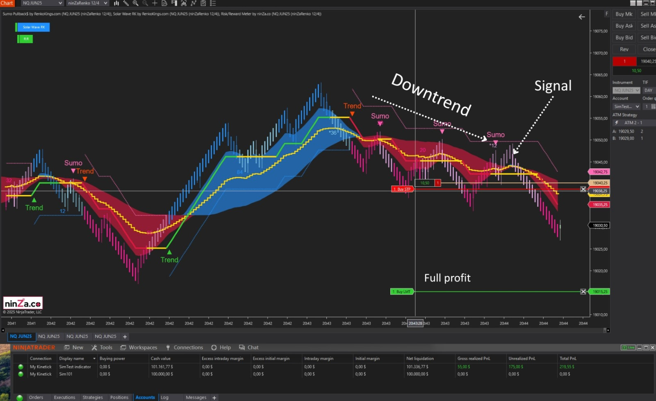This screenshot has height=401, width=656.
Task: Expand the NQ JUN25 instrument dropdown
Action: pos(42,3)
